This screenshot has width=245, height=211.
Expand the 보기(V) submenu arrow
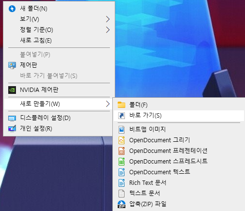point(108,19)
